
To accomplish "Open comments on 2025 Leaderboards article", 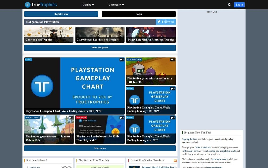I will coord(122,118).
